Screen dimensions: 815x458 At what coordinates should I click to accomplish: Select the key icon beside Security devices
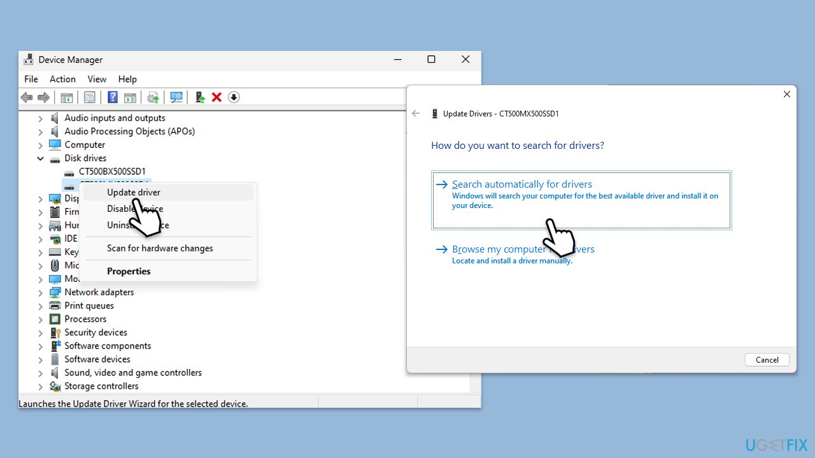pos(55,333)
